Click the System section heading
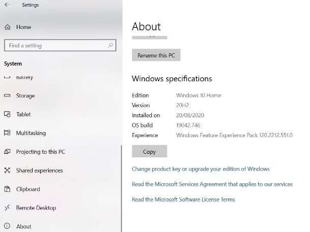The image size is (310, 232). click(13, 63)
